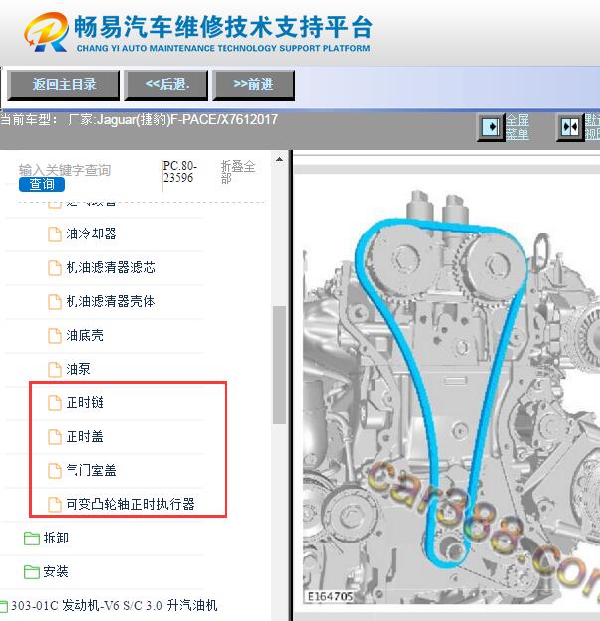This screenshot has height=621, width=600.
Task: Open the 油冷却器 document icon
Action: (55, 234)
